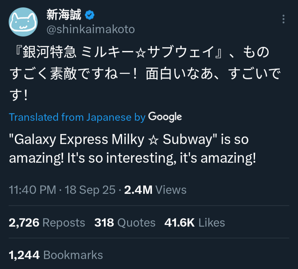Open the three-dot more options menu
Screen dimensions: 298x269
coord(284,19)
